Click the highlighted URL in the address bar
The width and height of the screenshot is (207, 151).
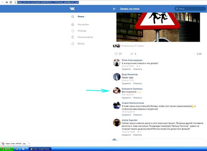coord(48,2)
